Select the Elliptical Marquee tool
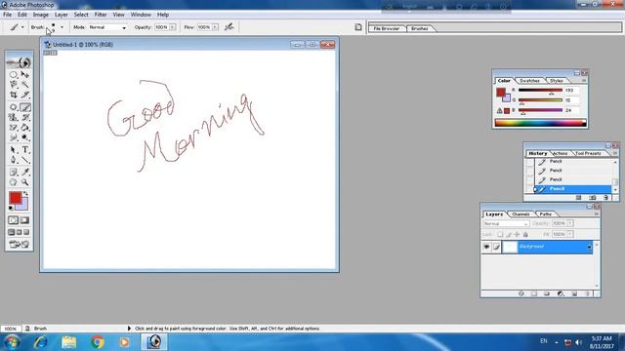625x351 pixels. (x=13, y=74)
